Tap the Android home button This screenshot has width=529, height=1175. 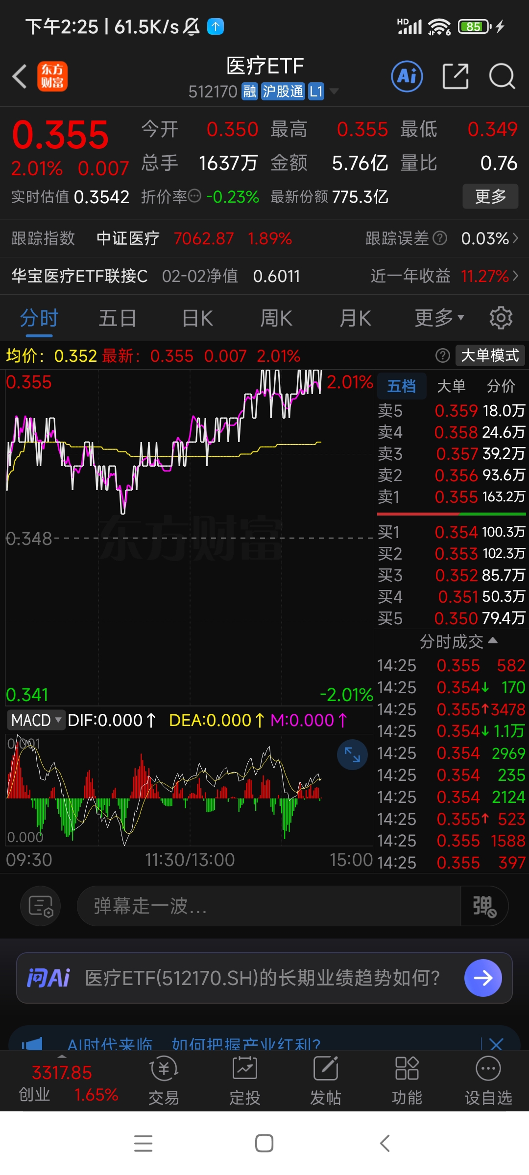[x=264, y=1143]
